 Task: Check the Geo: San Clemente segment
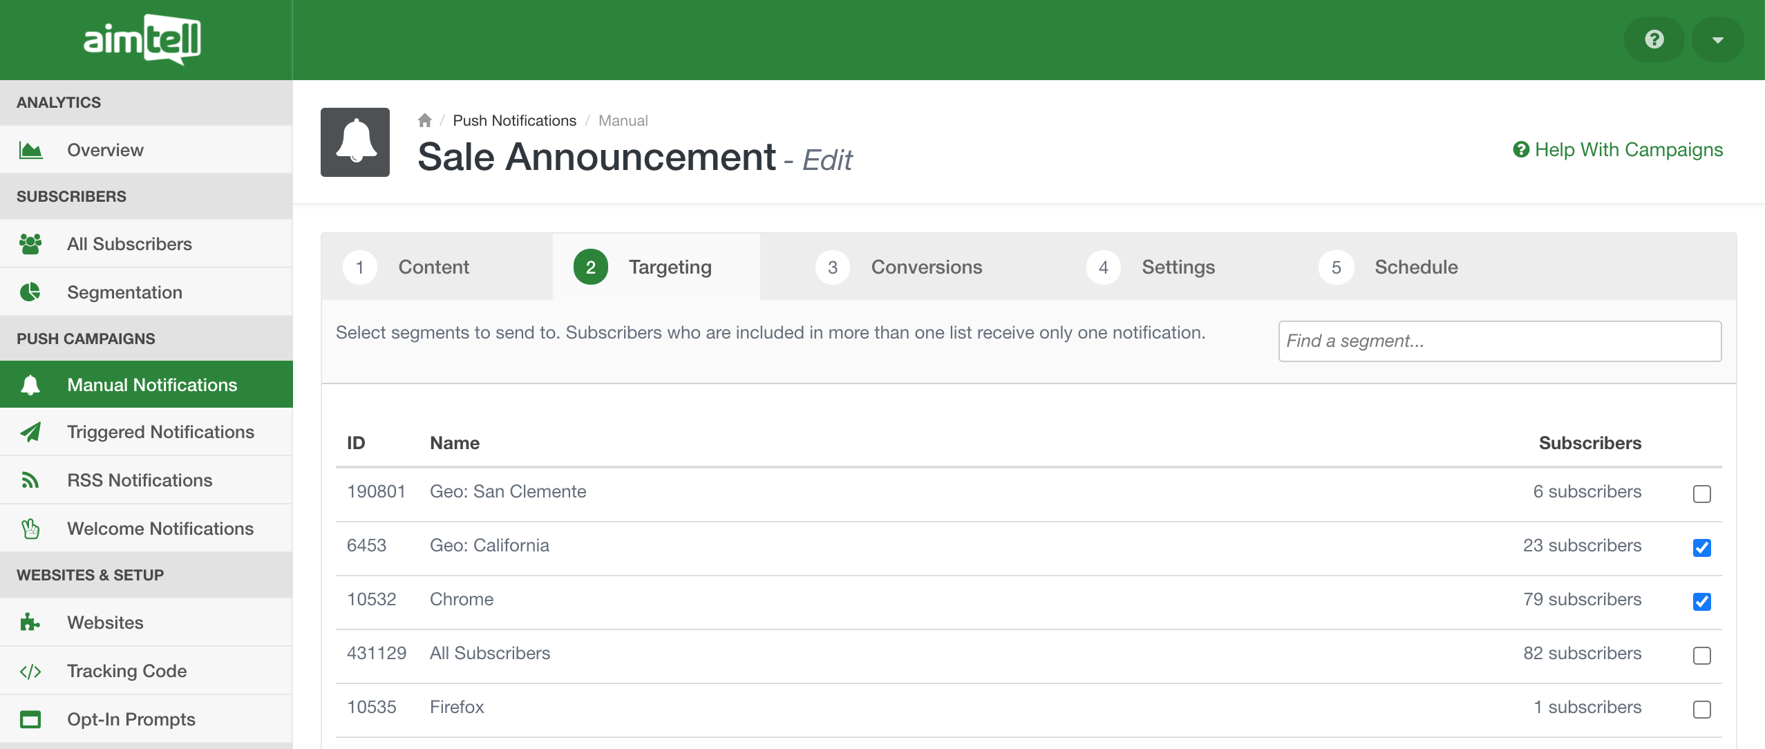(x=1701, y=493)
